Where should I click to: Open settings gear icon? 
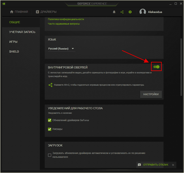point(130,12)
